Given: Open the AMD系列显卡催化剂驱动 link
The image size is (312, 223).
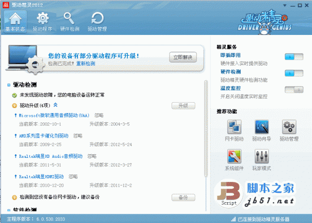Looking at the screenshot, I should [44, 136].
